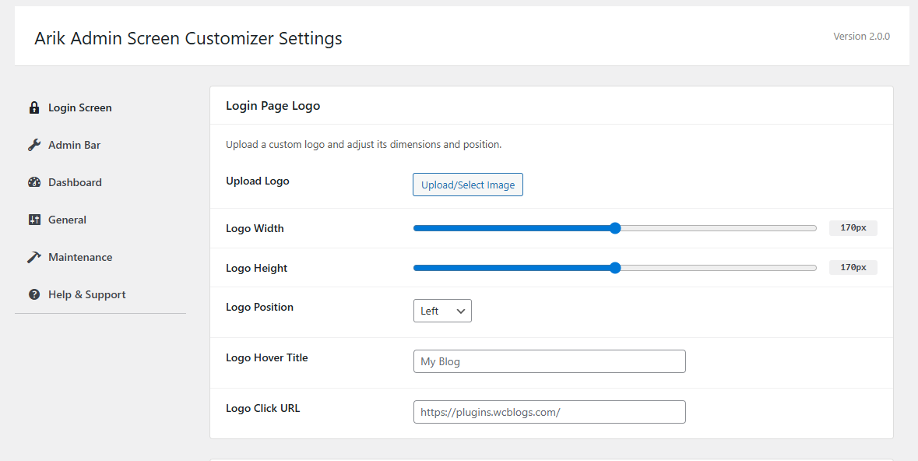Open Help & Support section
The width and height of the screenshot is (918, 461).
pos(86,294)
